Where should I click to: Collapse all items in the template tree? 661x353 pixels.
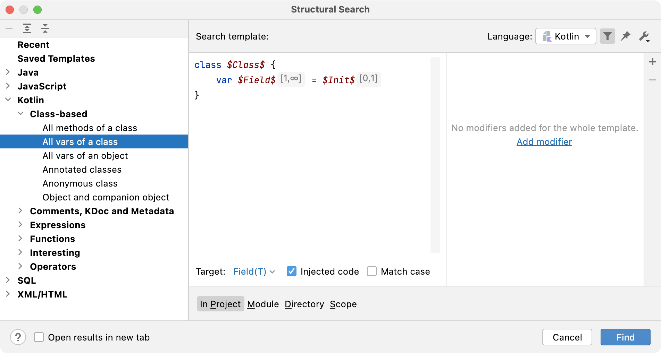tap(45, 28)
